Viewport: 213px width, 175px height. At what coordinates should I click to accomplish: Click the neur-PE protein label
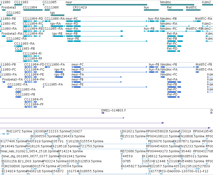(x=78, y=84)
